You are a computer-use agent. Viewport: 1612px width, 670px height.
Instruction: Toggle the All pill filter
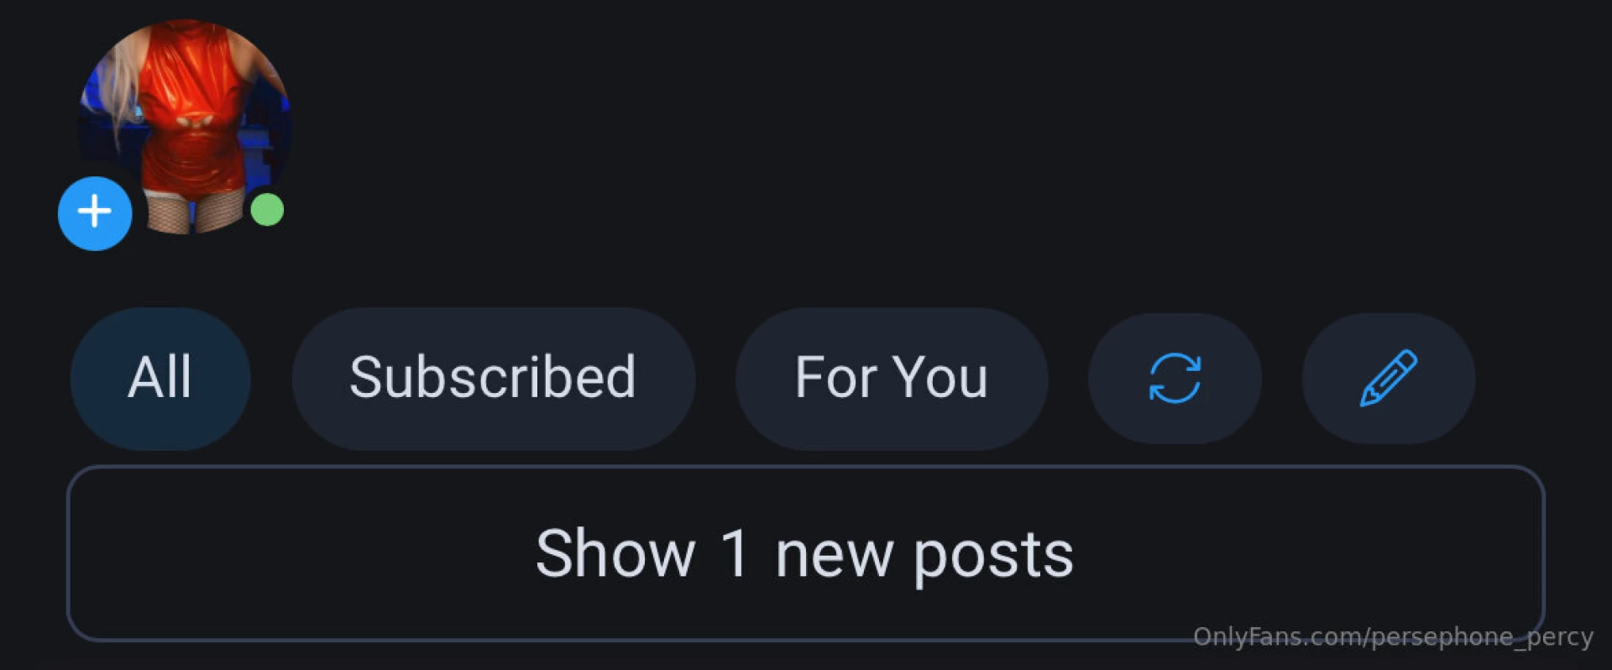pyautogui.click(x=160, y=378)
